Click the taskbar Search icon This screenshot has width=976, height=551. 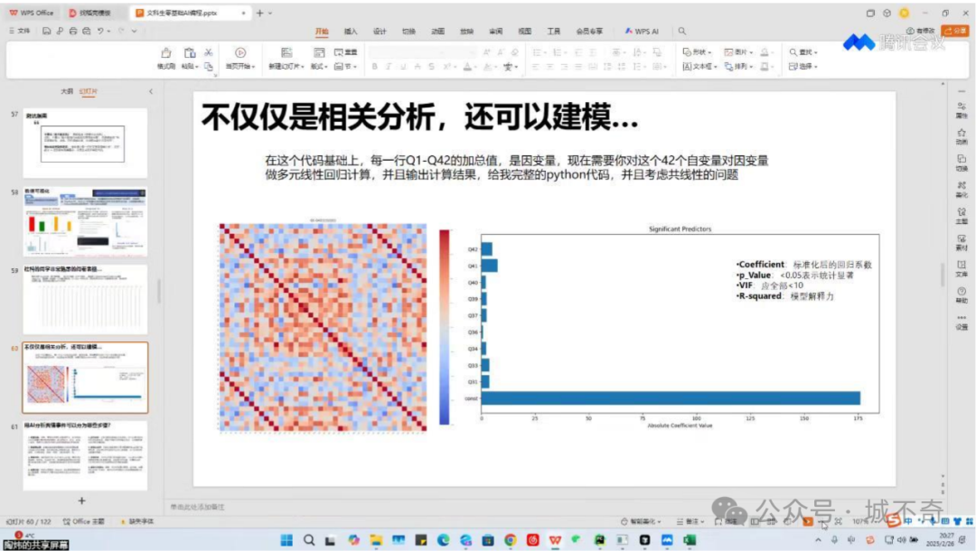[x=309, y=540]
